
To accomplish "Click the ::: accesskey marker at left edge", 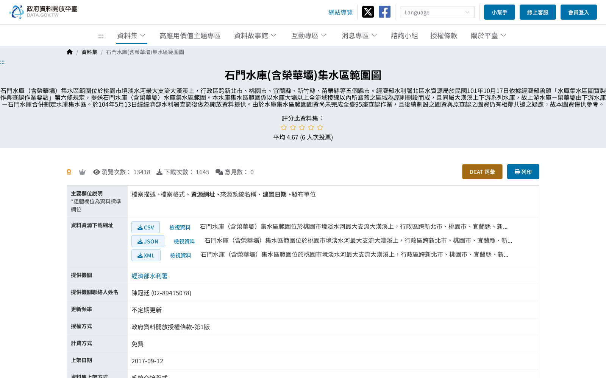I will (x=2, y=62).
